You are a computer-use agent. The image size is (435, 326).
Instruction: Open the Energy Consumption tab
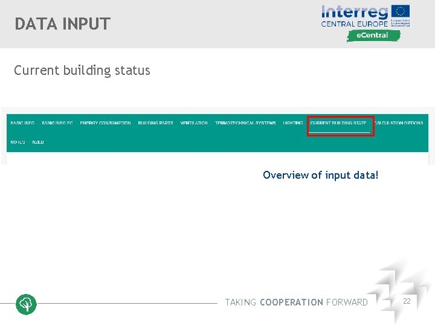tap(105, 123)
